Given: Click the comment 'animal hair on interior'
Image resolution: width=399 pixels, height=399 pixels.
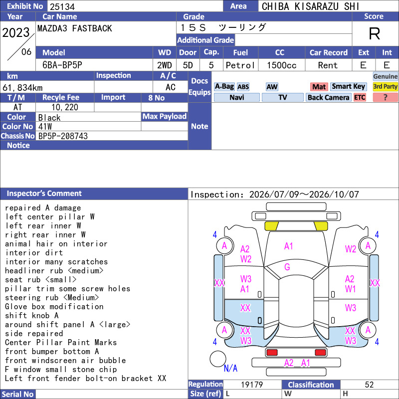Looking at the screenshot, I should [56, 244].
